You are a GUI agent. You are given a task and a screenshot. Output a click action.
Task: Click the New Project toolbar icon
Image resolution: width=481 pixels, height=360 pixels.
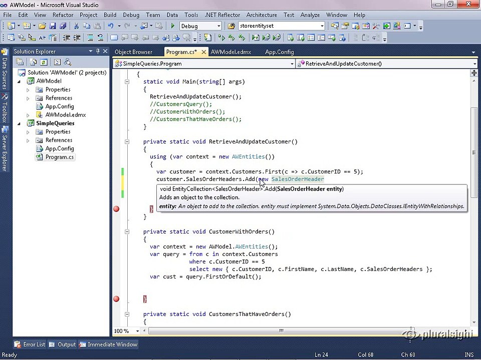tap(12, 26)
